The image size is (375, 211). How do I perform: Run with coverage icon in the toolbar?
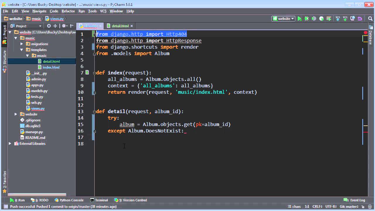(x=314, y=19)
